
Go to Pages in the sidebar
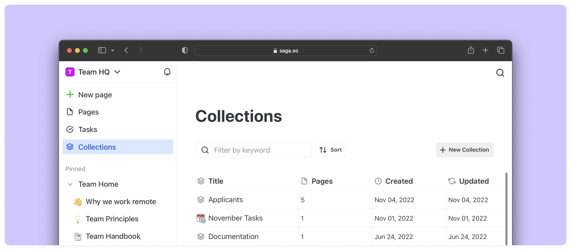tap(88, 112)
